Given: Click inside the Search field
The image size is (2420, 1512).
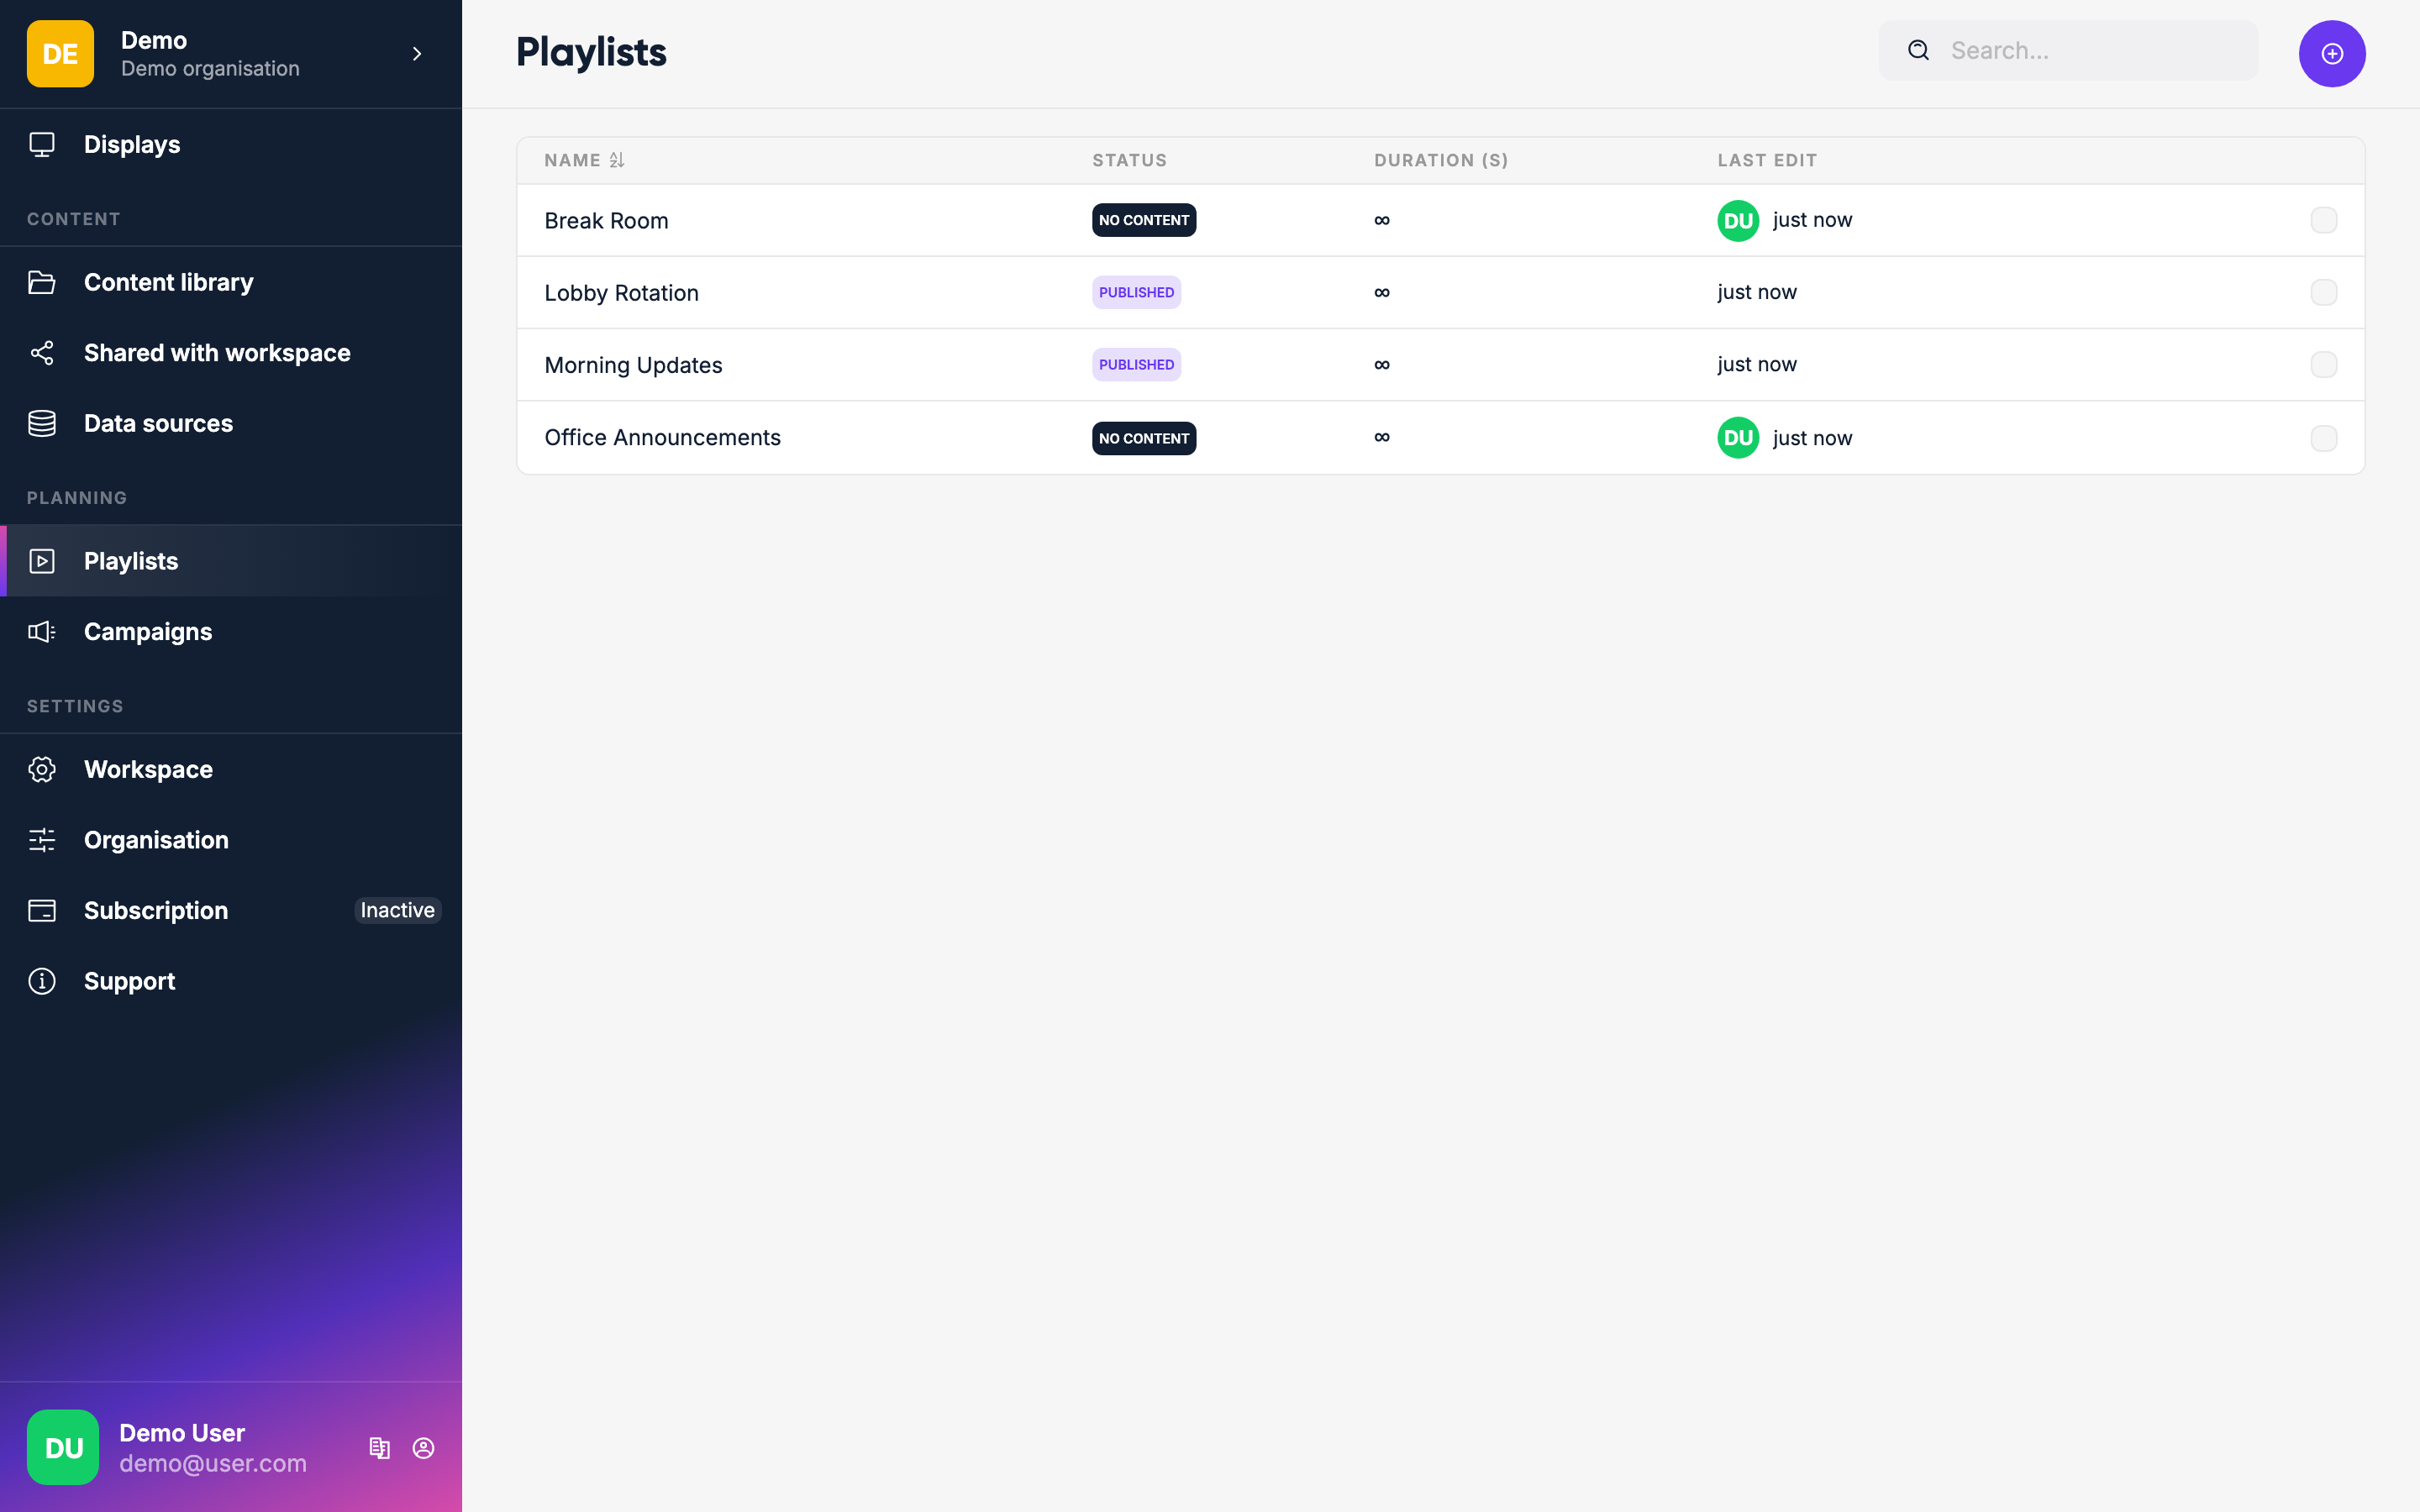Looking at the screenshot, I should tap(2090, 50).
